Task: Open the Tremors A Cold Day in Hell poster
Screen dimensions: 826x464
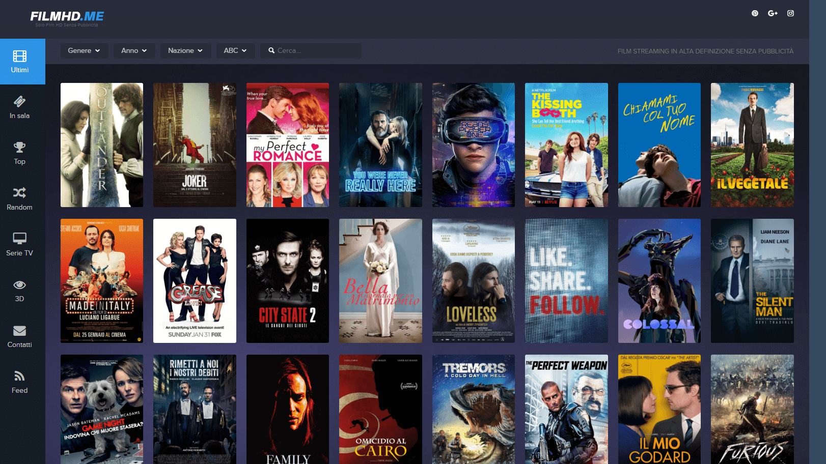Action: coord(474,409)
